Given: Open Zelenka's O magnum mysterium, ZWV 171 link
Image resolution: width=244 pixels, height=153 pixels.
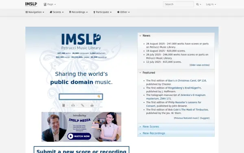Looking at the screenshot, I should click(x=176, y=97).
